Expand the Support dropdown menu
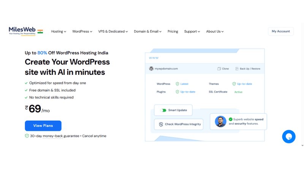 point(192,32)
